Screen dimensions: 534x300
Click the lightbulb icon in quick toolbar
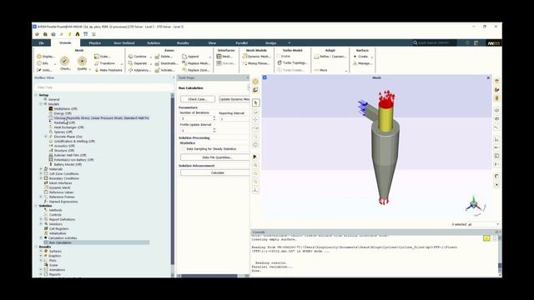point(69,34)
